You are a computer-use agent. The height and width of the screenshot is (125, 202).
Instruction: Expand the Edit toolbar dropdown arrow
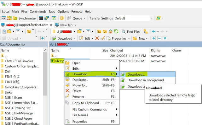(93, 38)
